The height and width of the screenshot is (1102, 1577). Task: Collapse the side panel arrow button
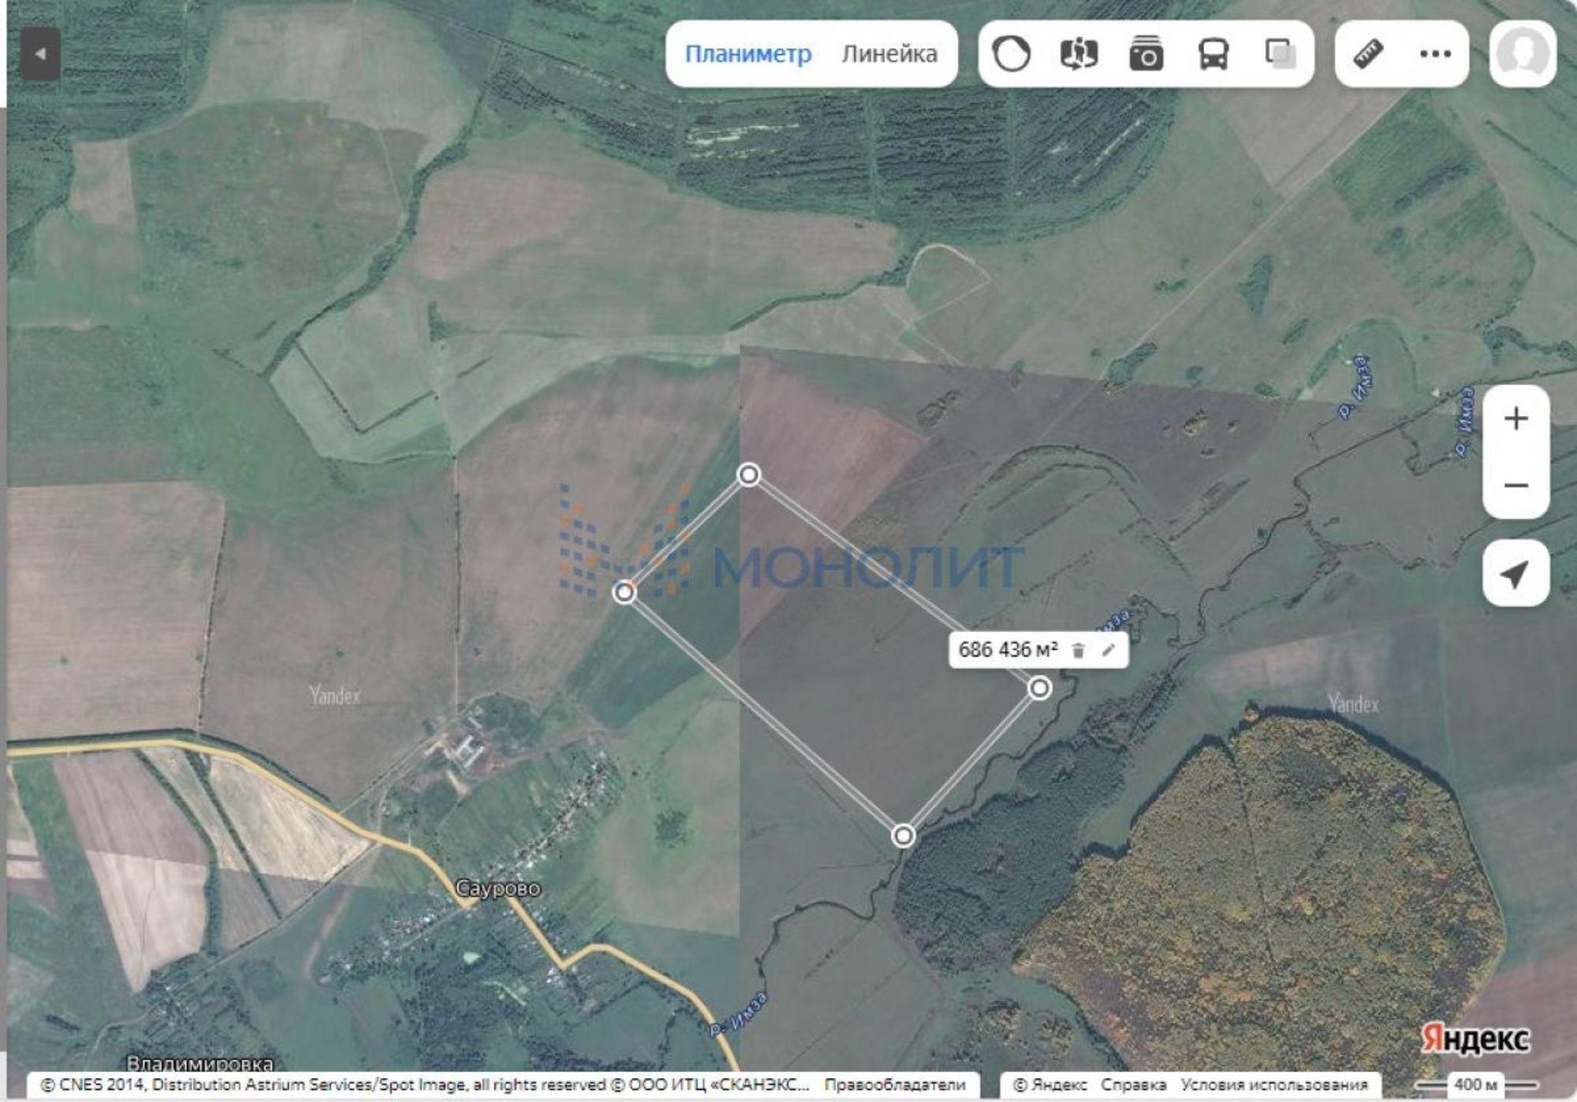click(x=40, y=54)
